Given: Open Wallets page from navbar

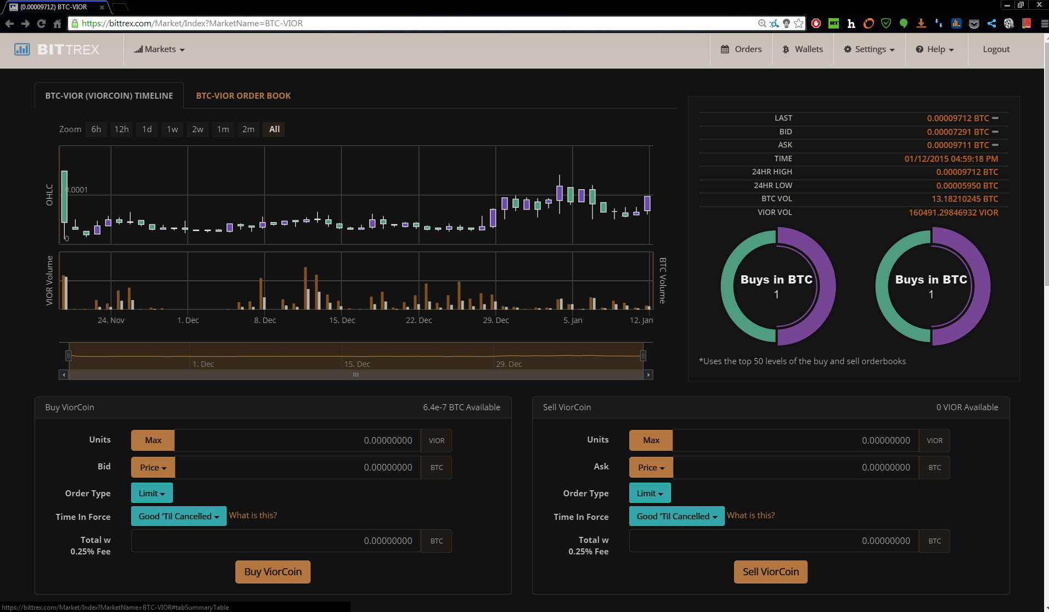Looking at the screenshot, I should (x=803, y=49).
